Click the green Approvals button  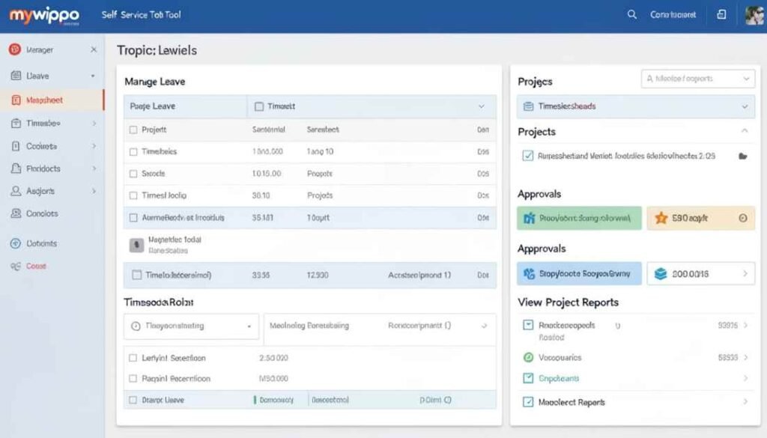pos(579,219)
